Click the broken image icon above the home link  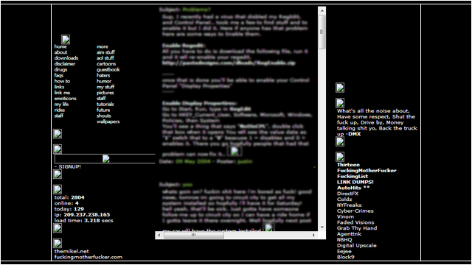point(66,39)
